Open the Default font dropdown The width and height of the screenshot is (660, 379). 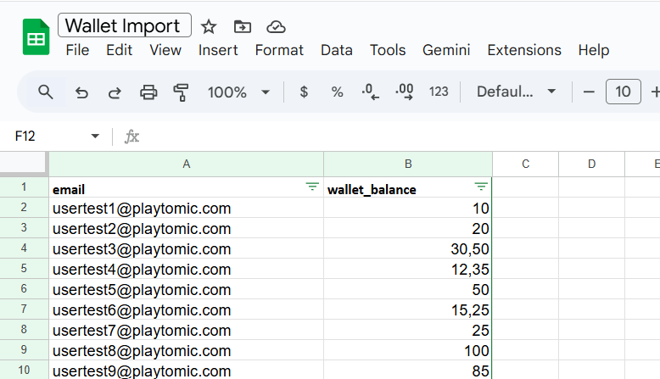click(516, 92)
